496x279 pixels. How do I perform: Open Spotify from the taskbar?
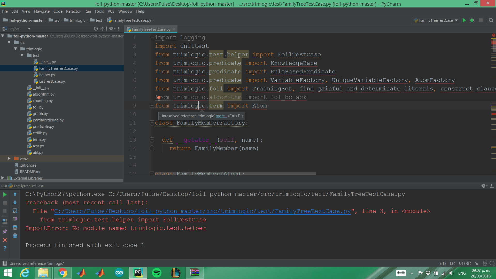coord(157,273)
